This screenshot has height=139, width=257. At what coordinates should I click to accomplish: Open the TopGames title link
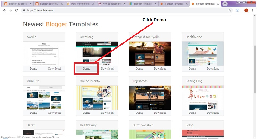tap(140, 81)
